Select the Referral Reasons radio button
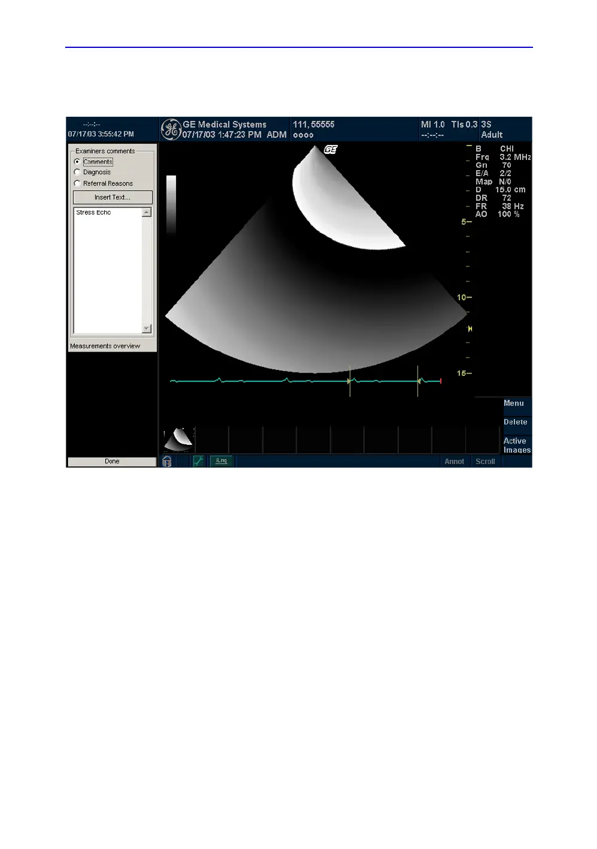597x849 pixels. point(77,183)
